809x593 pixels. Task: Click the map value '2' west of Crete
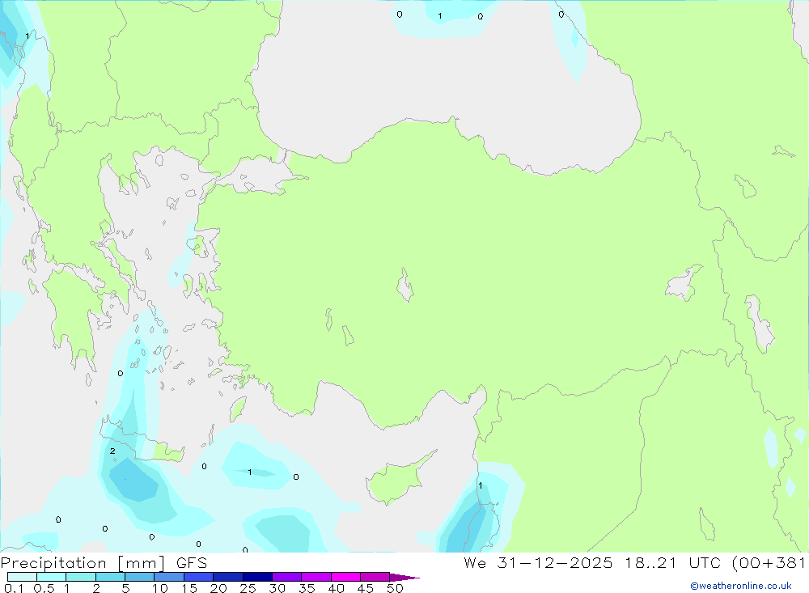pos(112,451)
